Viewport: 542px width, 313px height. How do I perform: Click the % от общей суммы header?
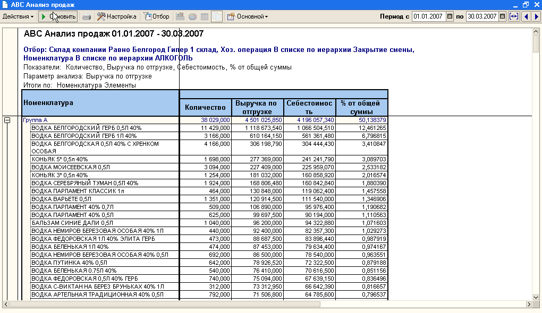[361, 107]
